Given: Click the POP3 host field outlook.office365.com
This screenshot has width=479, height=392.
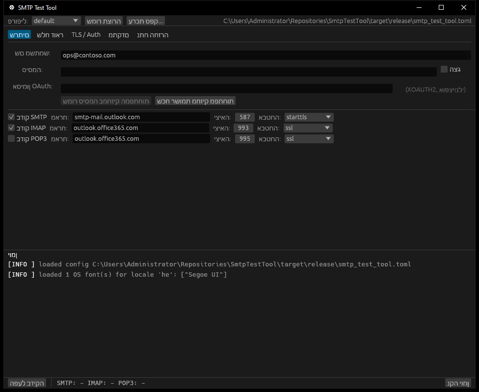Looking at the screenshot, I should pyautogui.click(x=141, y=139).
